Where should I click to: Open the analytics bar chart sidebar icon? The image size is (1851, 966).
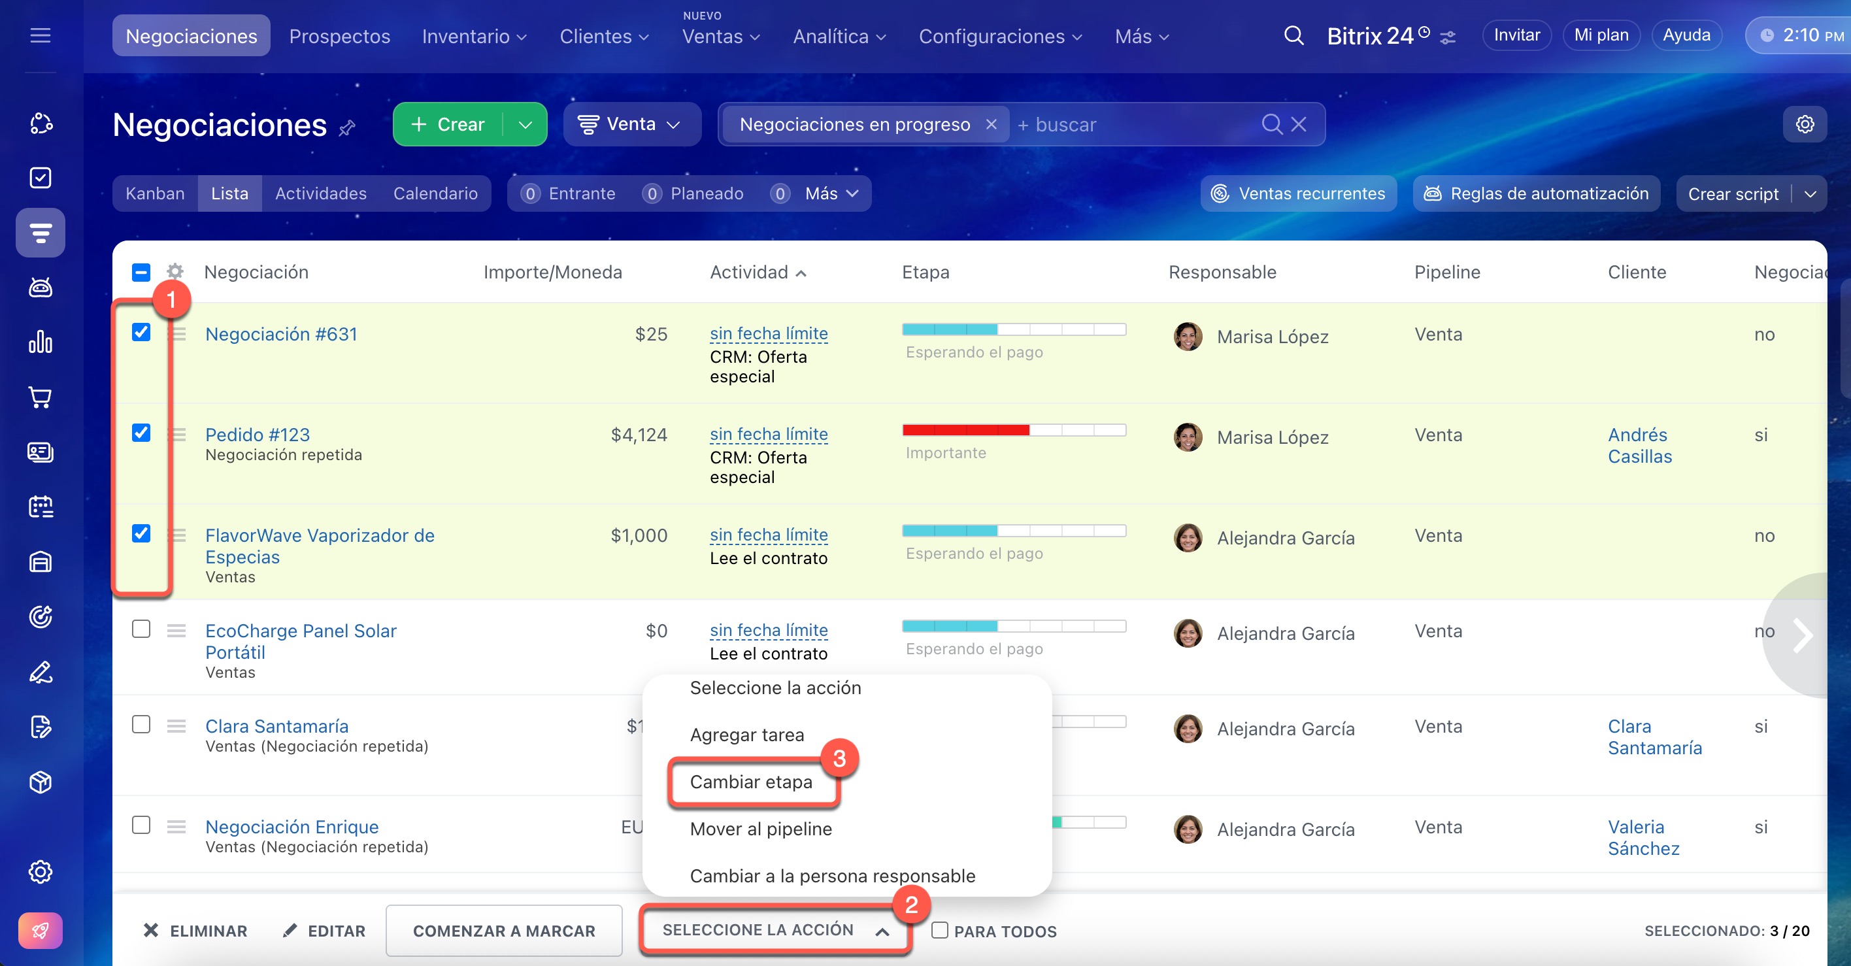(41, 342)
